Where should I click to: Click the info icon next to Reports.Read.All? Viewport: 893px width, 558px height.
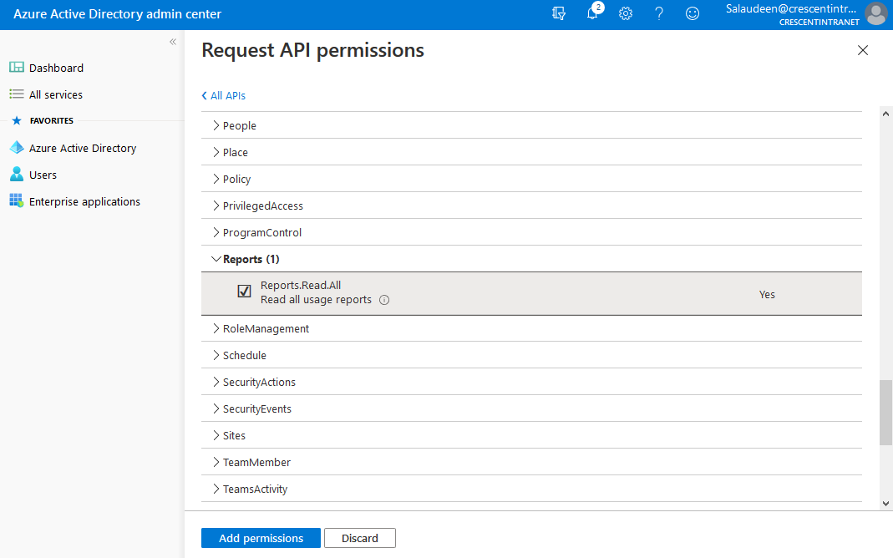pos(383,299)
